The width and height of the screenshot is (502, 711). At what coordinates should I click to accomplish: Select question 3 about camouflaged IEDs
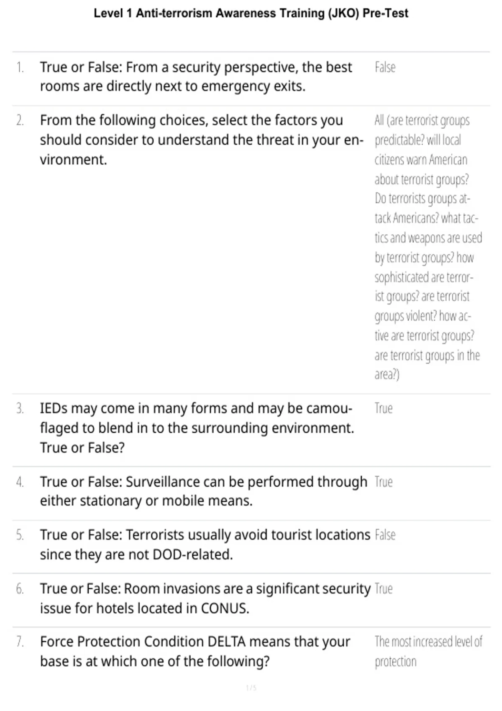[197, 428]
